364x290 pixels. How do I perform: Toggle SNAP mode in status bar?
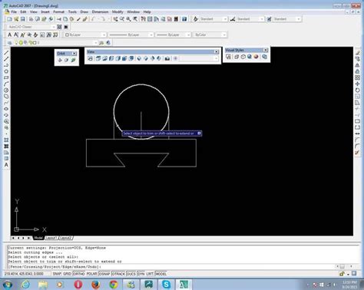pos(57,274)
